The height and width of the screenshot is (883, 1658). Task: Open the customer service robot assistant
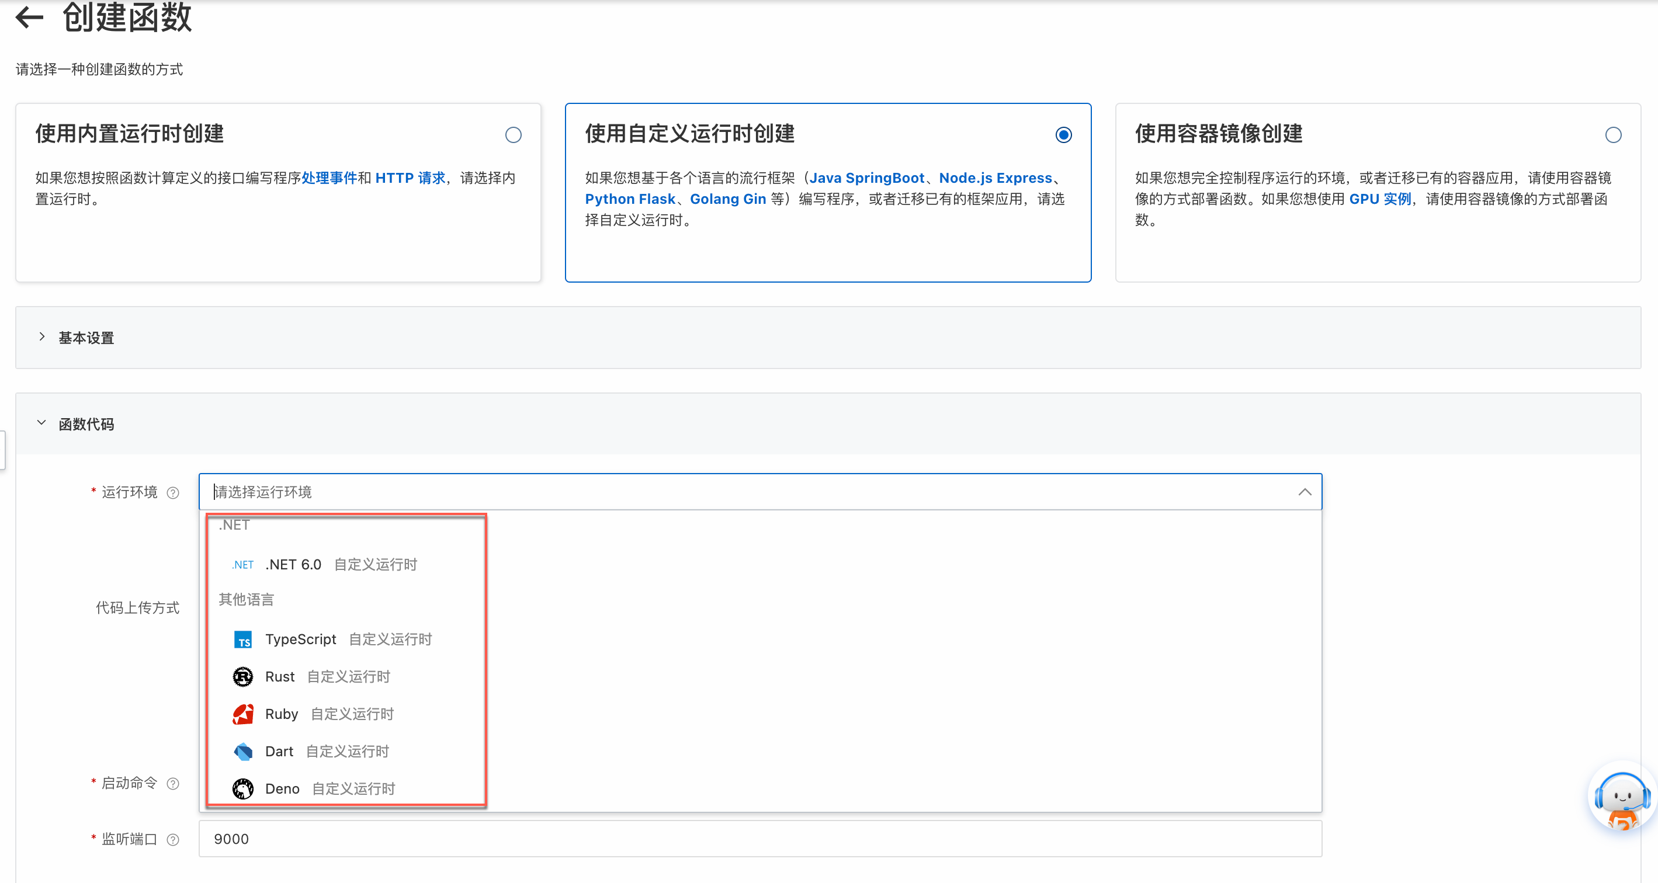pyautogui.click(x=1621, y=799)
